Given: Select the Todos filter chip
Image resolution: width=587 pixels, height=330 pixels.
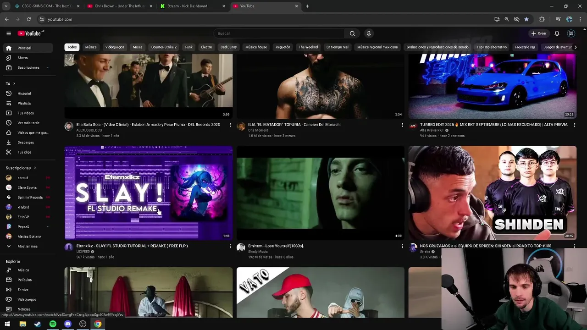Looking at the screenshot, I should point(72,47).
